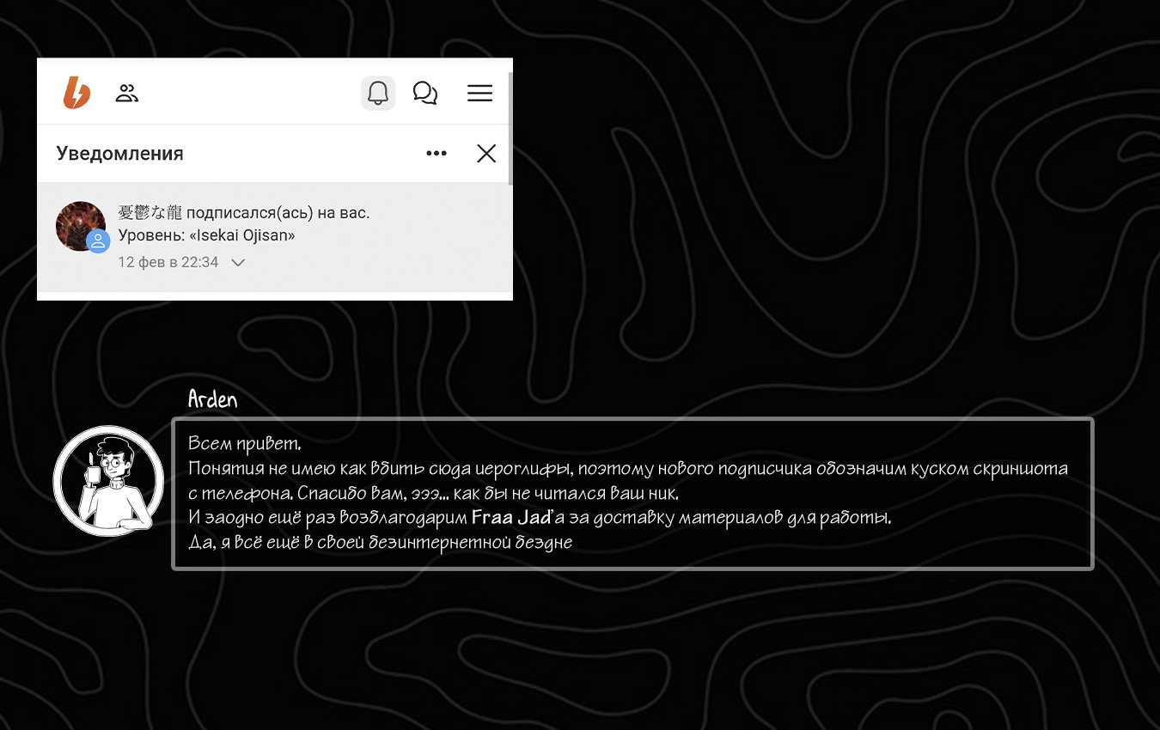This screenshot has width=1160, height=730.
Task: Click the greeting line Всем привет
Action: click(245, 444)
